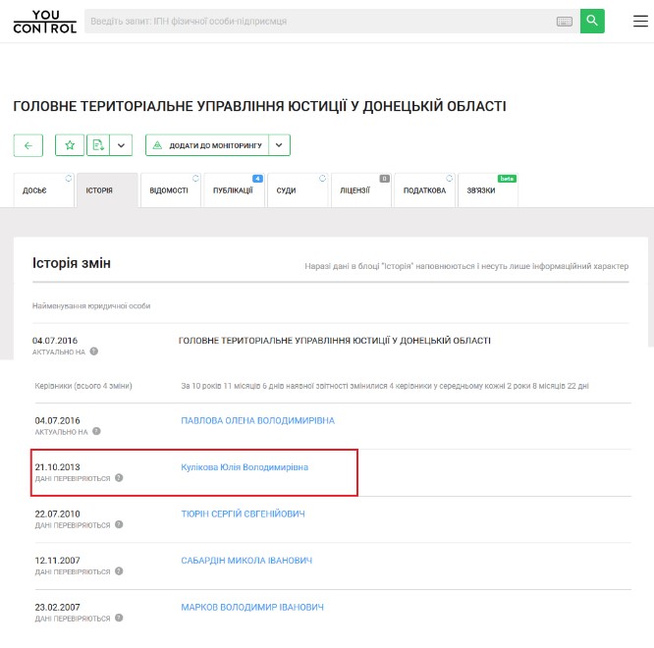Image resolution: width=654 pixels, height=648 pixels.
Task: Expand the monitoring options dropdown arrow
Action: pyautogui.click(x=279, y=145)
